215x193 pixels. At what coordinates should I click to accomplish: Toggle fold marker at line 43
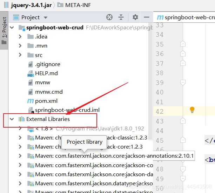click(183, 121)
